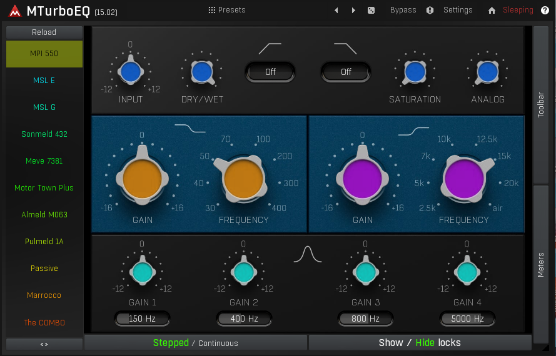
Task: Go to next preset arrow
Action: pos(353,10)
